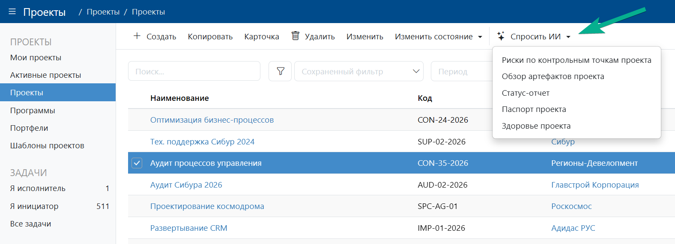Viewport: 675px width, 244px height.
Task: Click the 511 count badge
Action: pos(103,206)
